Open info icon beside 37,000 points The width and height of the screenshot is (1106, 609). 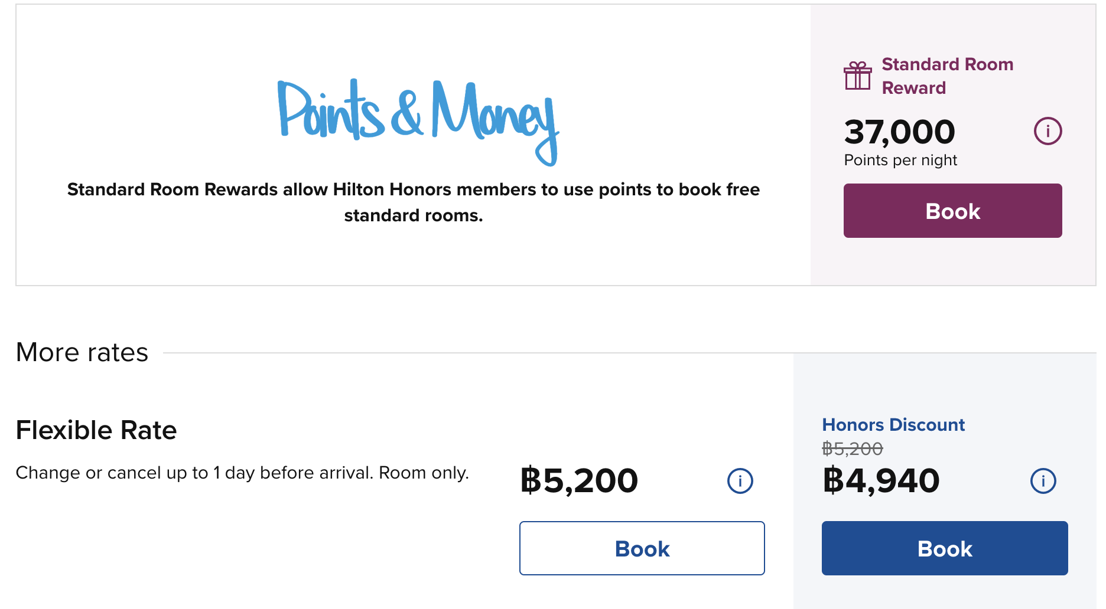pos(1048,131)
